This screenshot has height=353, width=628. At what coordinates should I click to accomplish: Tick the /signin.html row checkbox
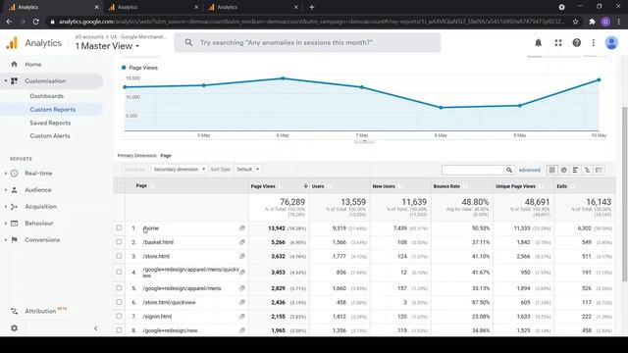tap(119, 316)
